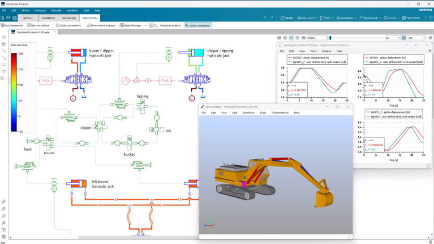
Task: Open the Performance Analyzer tool
Action: coord(101,26)
